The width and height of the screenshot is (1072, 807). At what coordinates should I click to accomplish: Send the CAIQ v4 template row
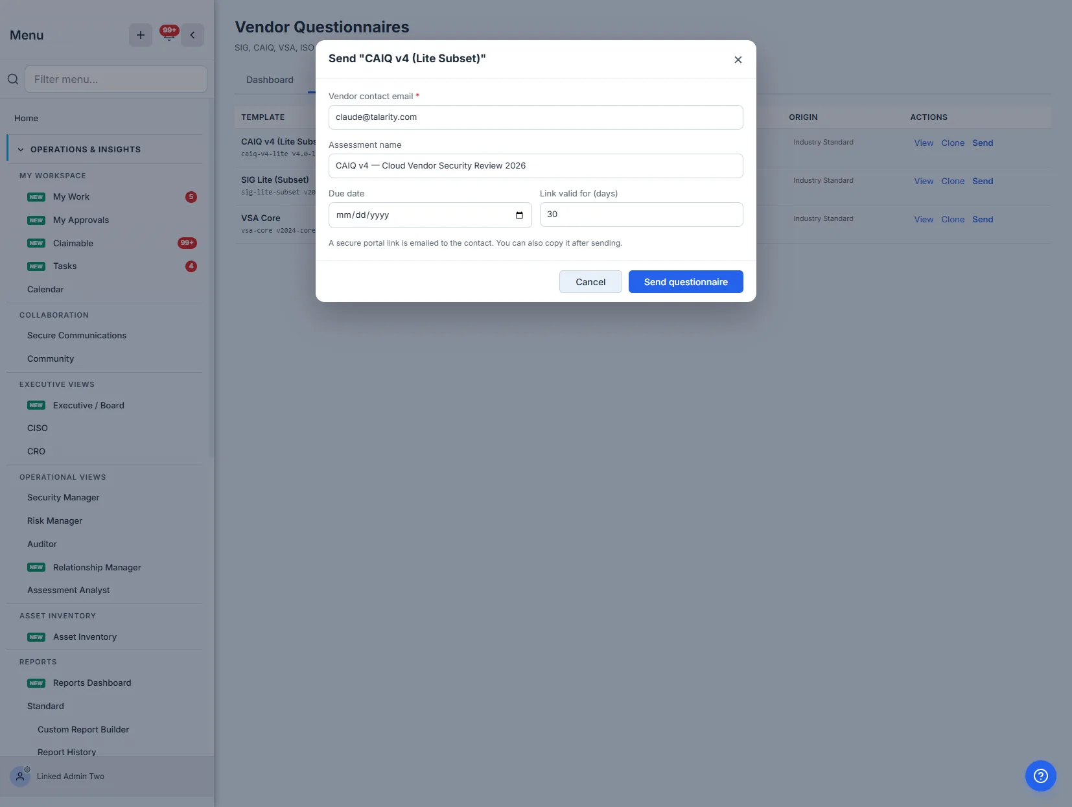click(x=983, y=143)
